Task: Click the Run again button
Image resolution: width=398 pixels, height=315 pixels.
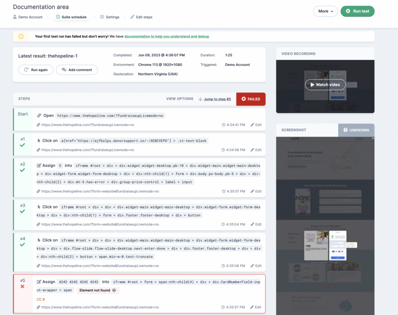Action: (x=36, y=70)
